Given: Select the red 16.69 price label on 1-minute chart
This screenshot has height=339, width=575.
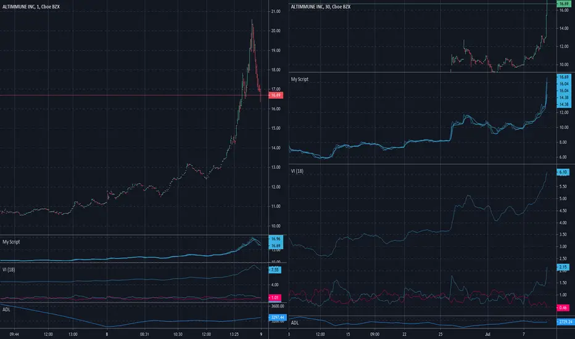Looking at the screenshot, I should click(276, 96).
